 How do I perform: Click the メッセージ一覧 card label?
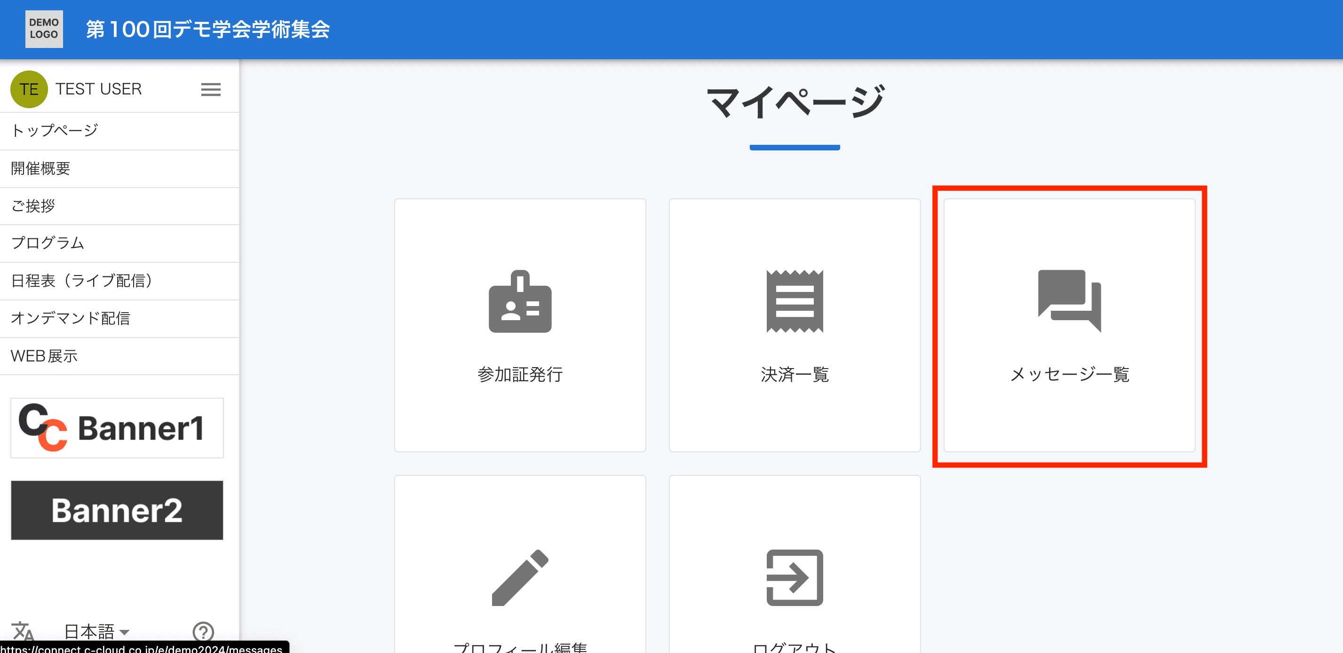(x=1069, y=374)
